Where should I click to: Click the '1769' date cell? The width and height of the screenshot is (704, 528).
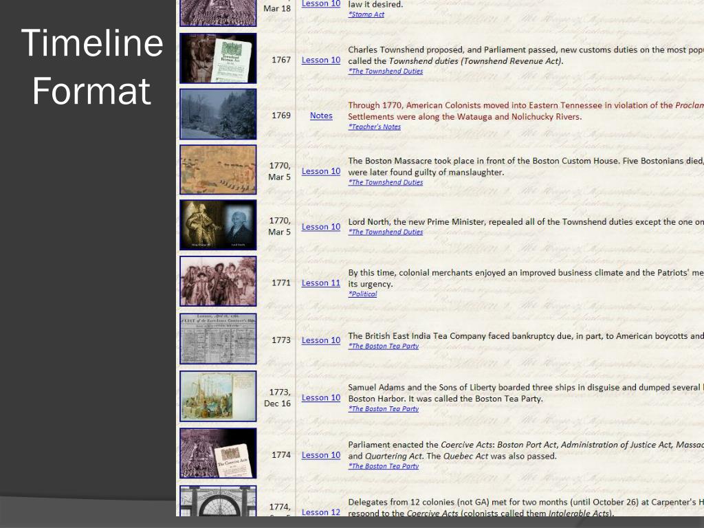pos(281,115)
